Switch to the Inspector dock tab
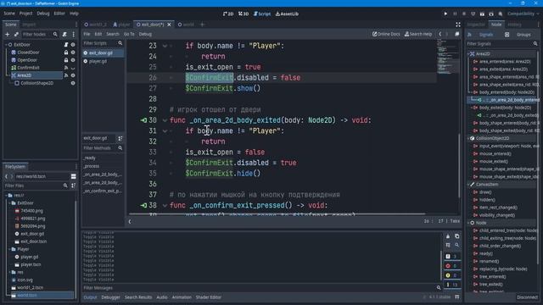The width and height of the screenshot is (543, 305). tap(476, 25)
